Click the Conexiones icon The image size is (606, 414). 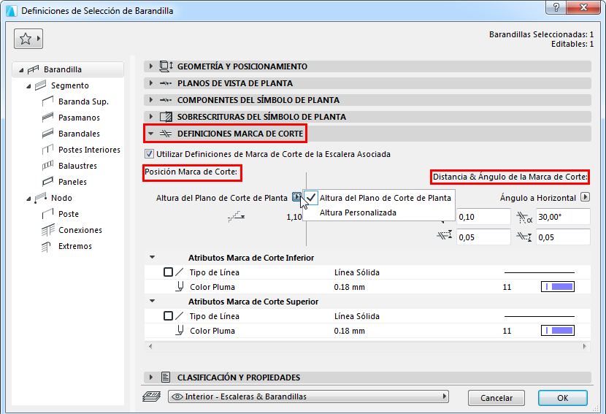point(47,230)
